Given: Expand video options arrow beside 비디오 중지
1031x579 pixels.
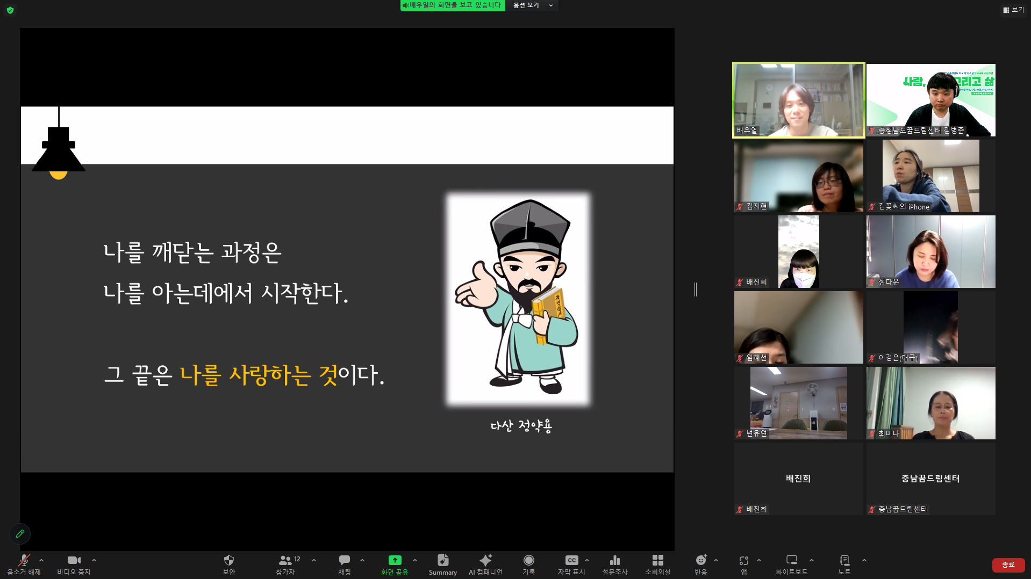Looking at the screenshot, I should (94, 560).
